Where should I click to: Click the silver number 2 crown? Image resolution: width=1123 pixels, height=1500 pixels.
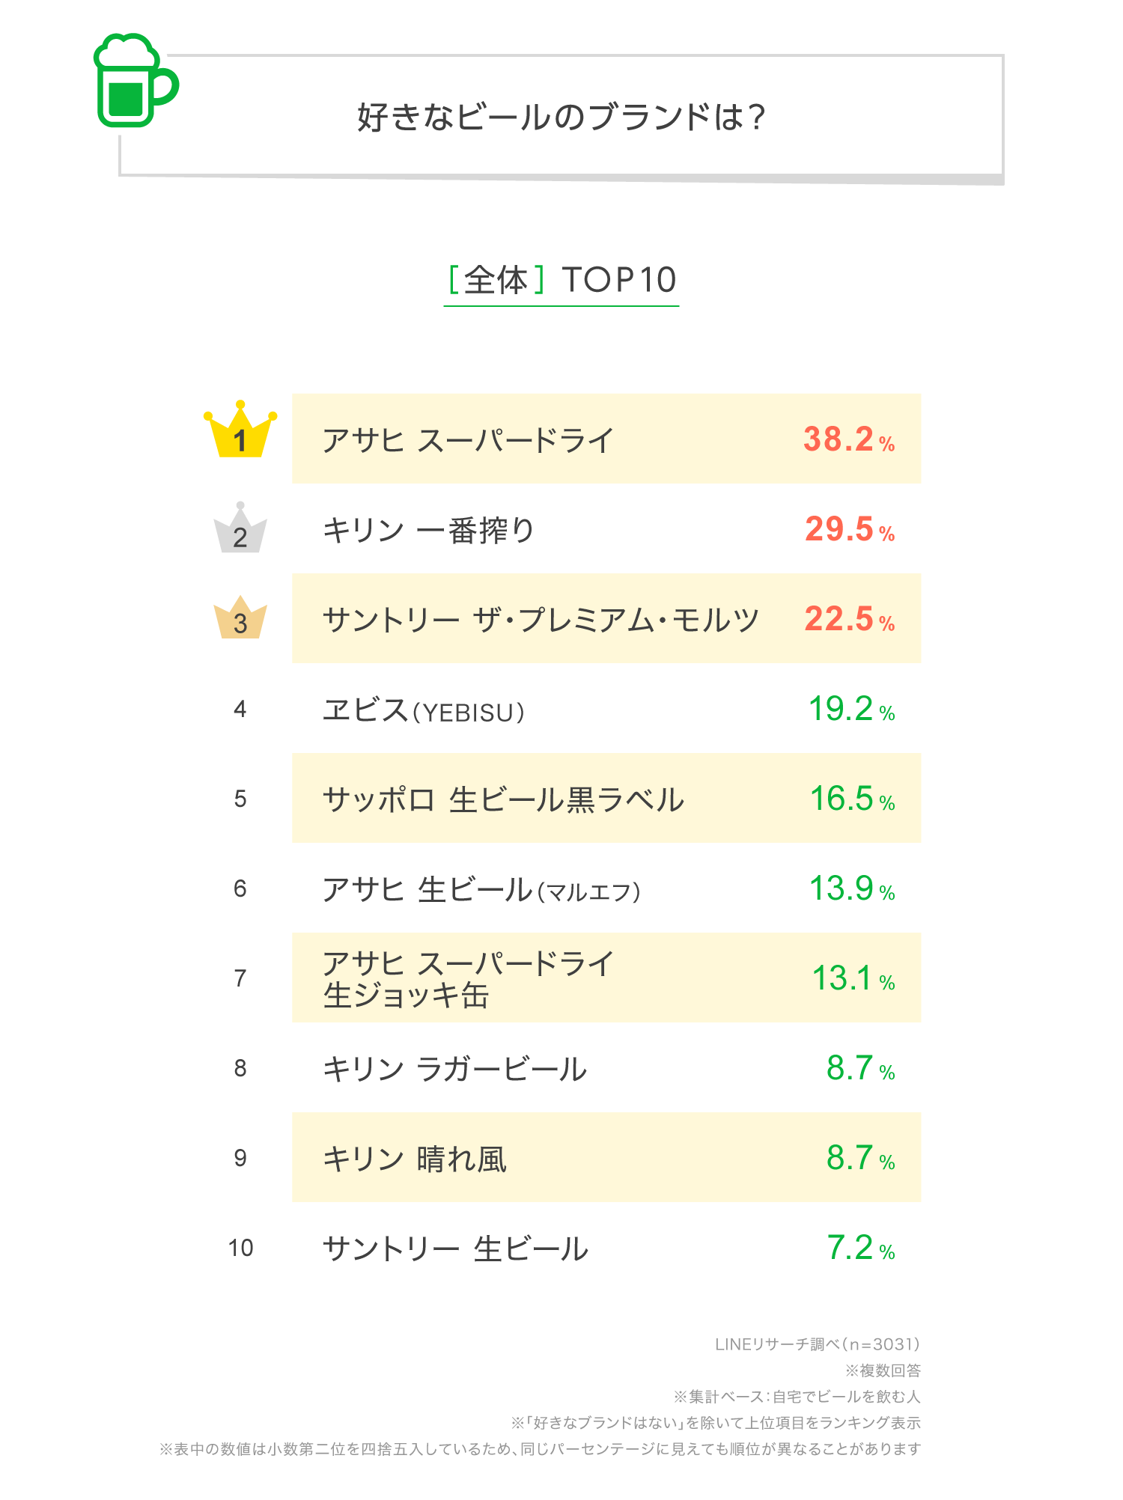click(240, 531)
